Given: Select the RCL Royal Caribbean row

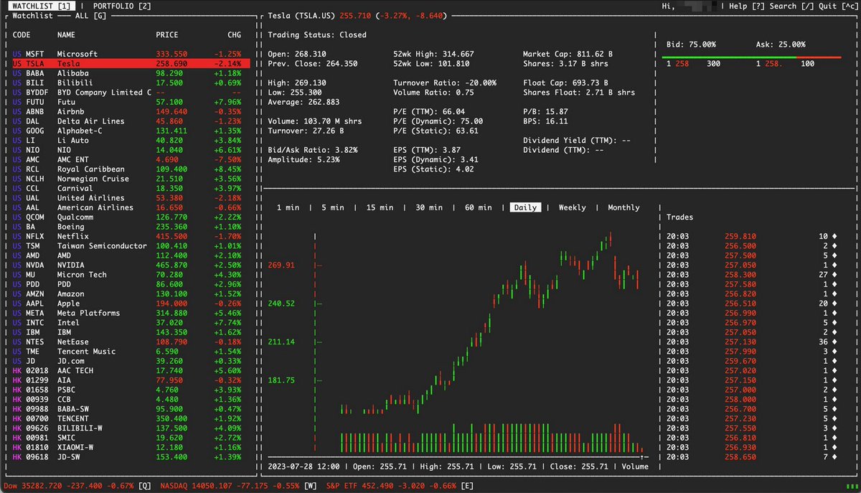Looking at the screenshot, I should (131, 169).
